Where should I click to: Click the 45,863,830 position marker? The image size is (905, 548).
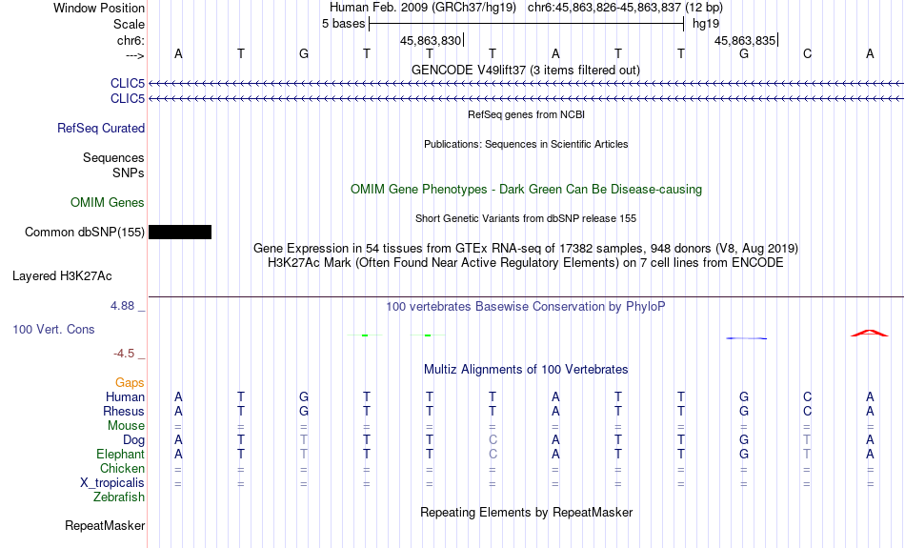click(x=431, y=40)
